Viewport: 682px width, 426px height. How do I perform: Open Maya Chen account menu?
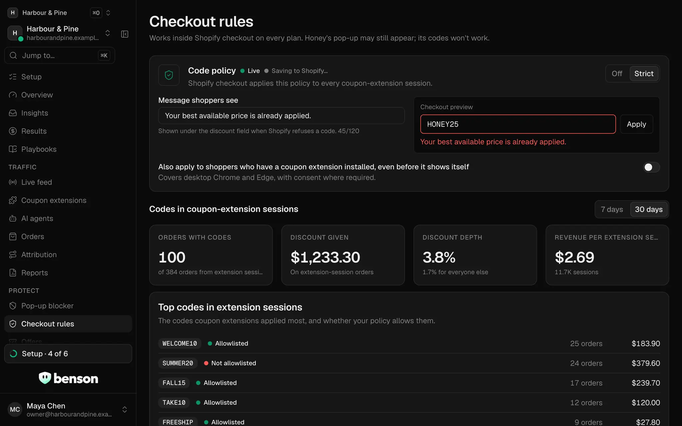click(x=68, y=409)
